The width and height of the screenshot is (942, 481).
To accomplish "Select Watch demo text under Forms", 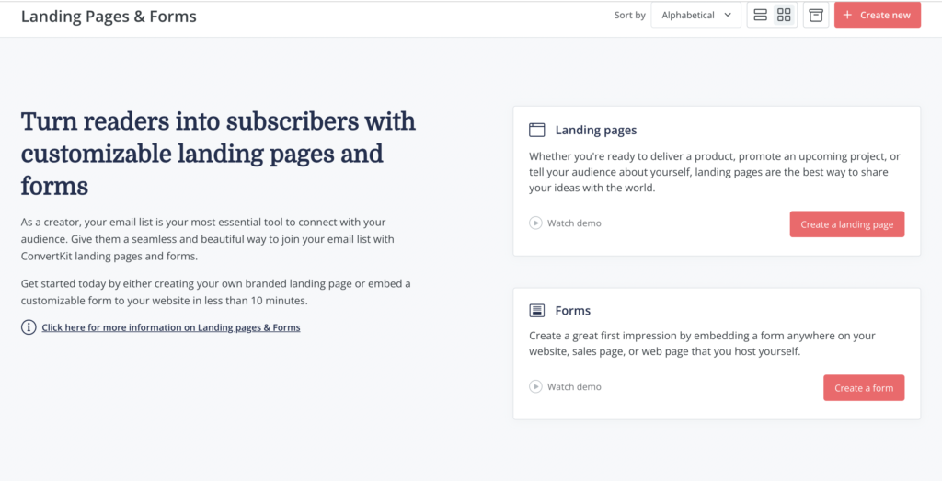I will pyautogui.click(x=574, y=387).
